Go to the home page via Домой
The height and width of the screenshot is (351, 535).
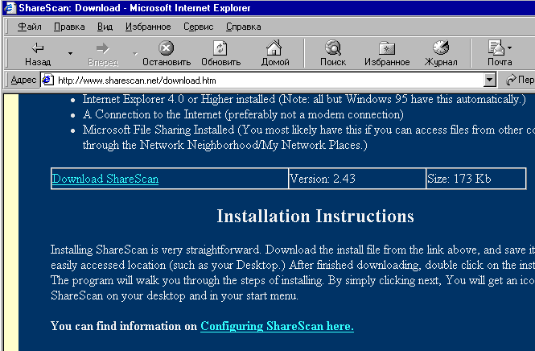pyautogui.click(x=275, y=53)
